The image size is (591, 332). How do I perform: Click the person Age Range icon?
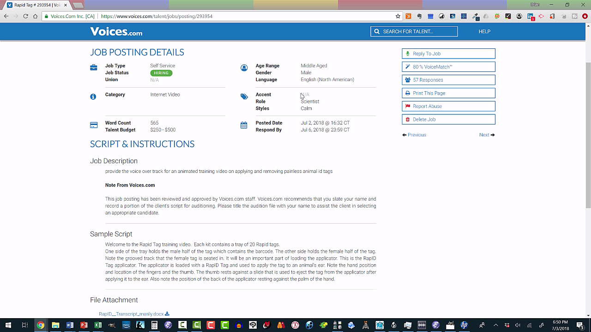[244, 68]
